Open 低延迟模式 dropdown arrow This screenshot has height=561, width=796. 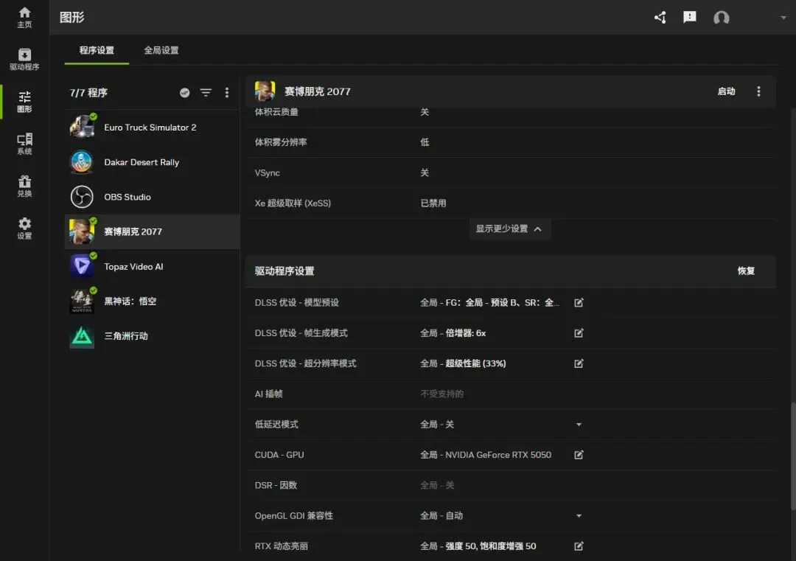(x=579, y=425)
